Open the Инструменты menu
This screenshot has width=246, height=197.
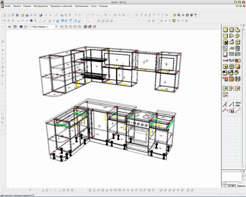40,6
